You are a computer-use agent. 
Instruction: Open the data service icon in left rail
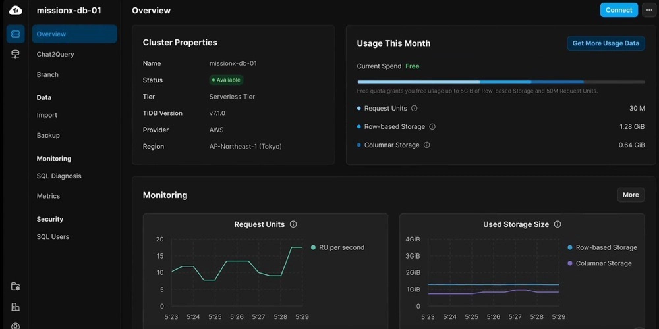click(15, 54)
